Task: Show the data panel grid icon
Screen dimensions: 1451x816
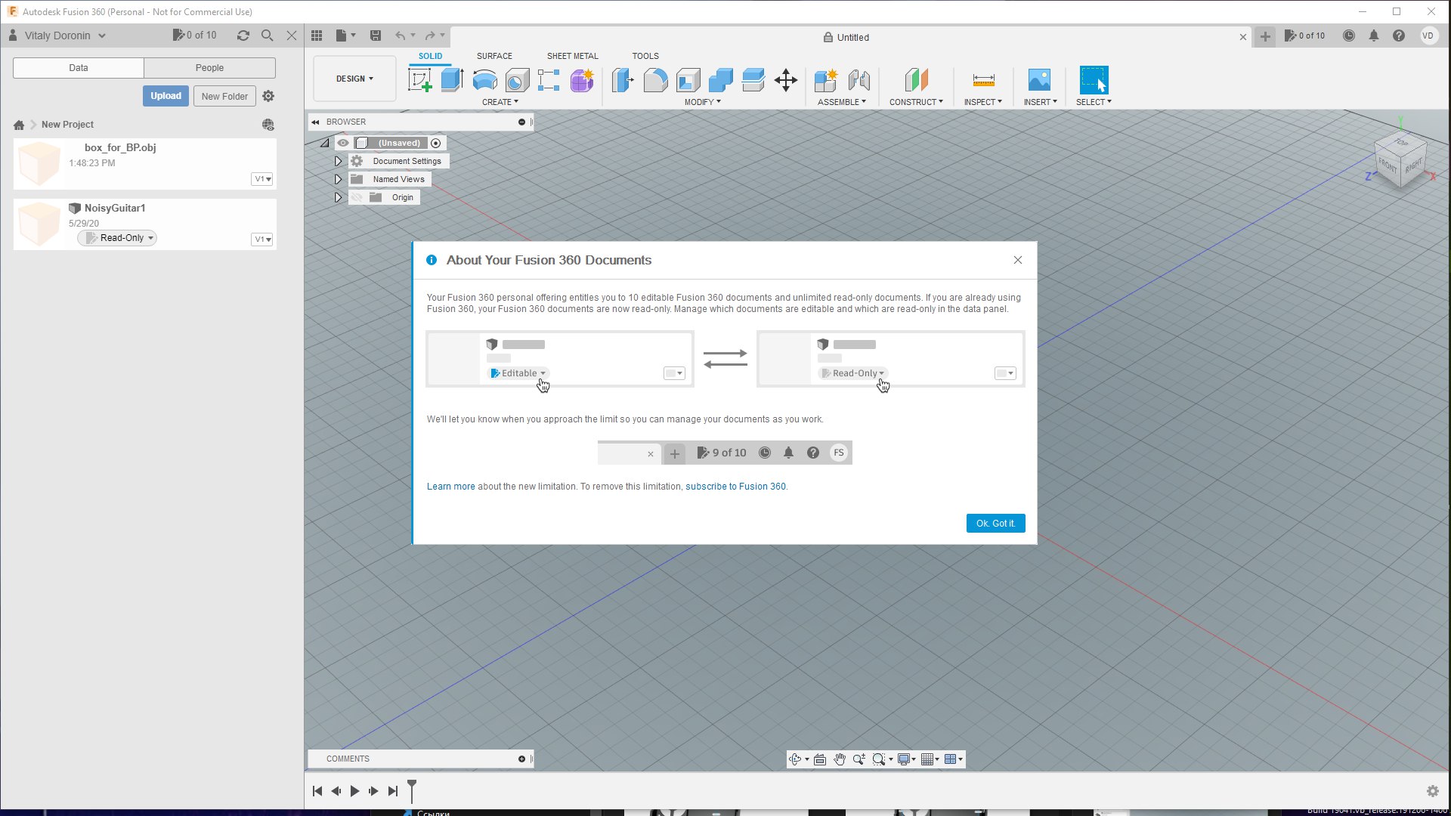Action: click(x=317, y=36)
